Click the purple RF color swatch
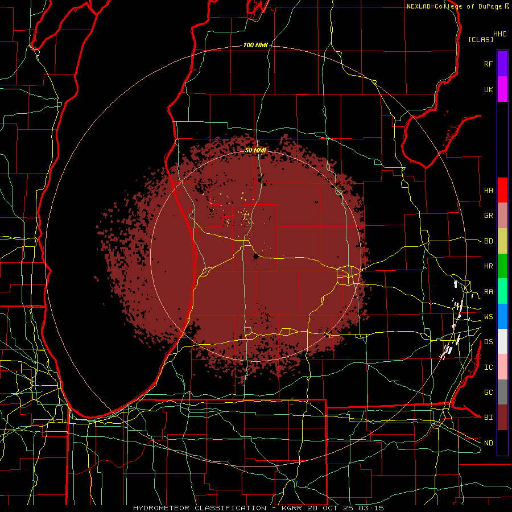This screenshot has width=512, height=512. (x=502, y=64)
